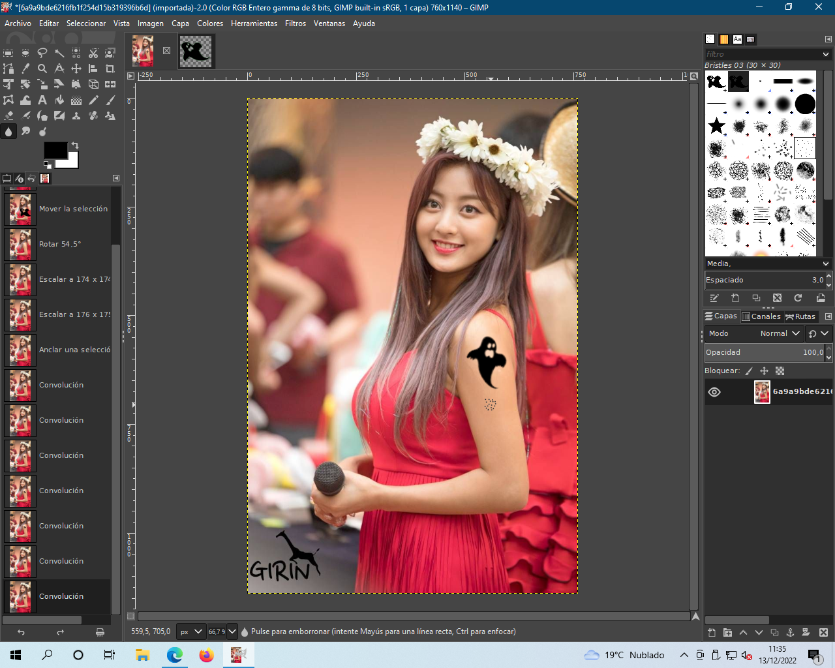The height and width of the screenshot is (668, 835).
Task: Open the px unit dropdown in status bar
Action: coord(191,631)
